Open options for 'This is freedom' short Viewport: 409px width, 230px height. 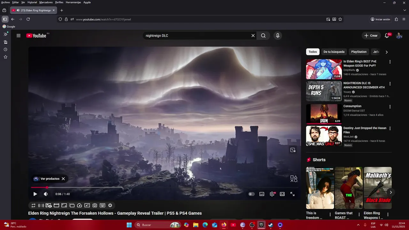[x=330, y=215]
